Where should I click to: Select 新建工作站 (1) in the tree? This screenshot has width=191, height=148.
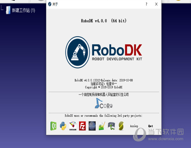pos(24,10)
